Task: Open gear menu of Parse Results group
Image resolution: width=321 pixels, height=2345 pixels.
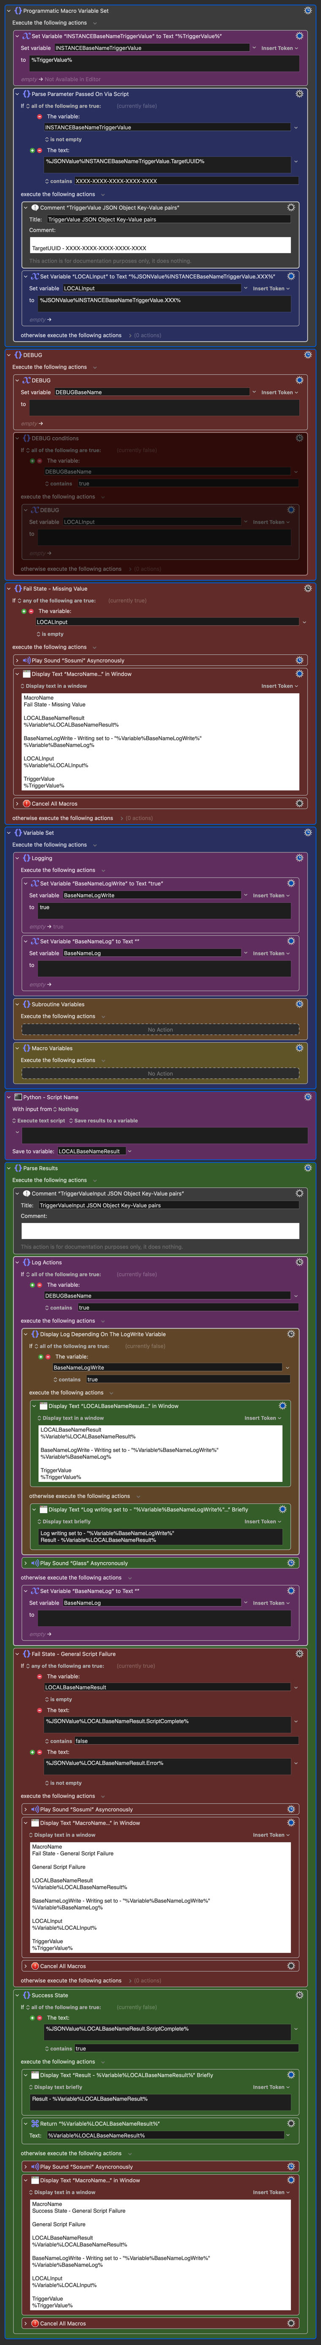Action: [307, 1167]
